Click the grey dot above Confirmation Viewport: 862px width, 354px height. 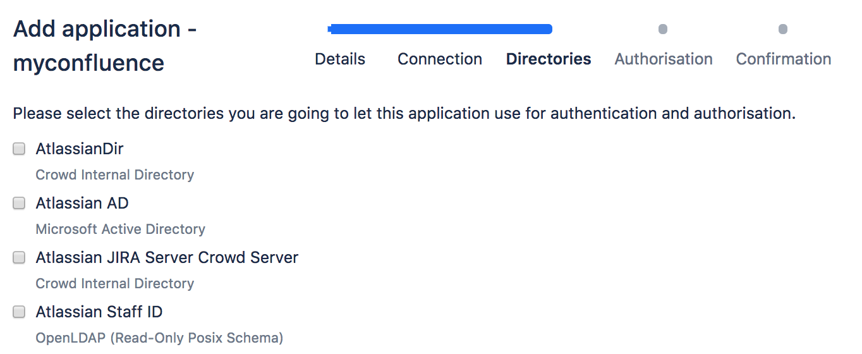pos(783,29)
